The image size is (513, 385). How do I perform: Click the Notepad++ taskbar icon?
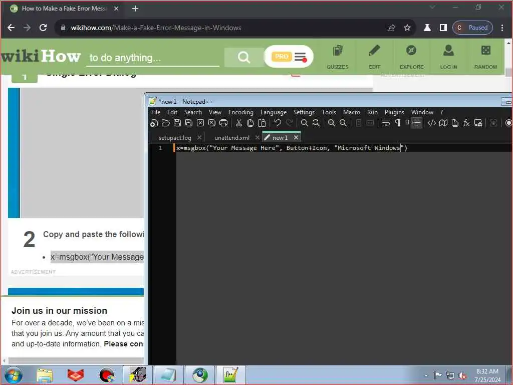click(x=230, y=375)
